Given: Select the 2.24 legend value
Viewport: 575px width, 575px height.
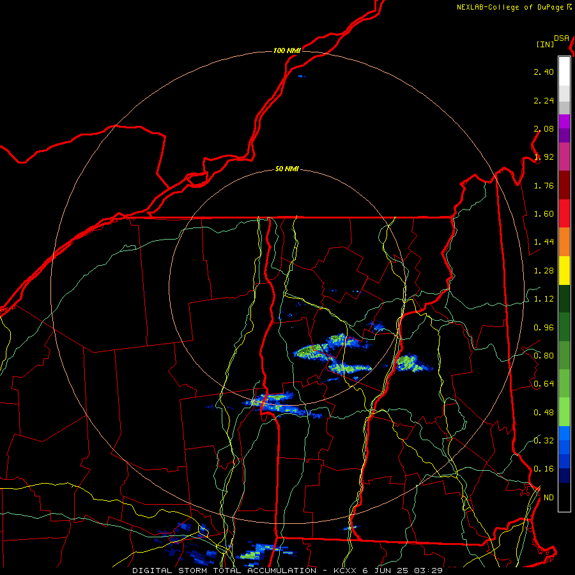Looking at the screenshot, I should click(x=544, y=100).
